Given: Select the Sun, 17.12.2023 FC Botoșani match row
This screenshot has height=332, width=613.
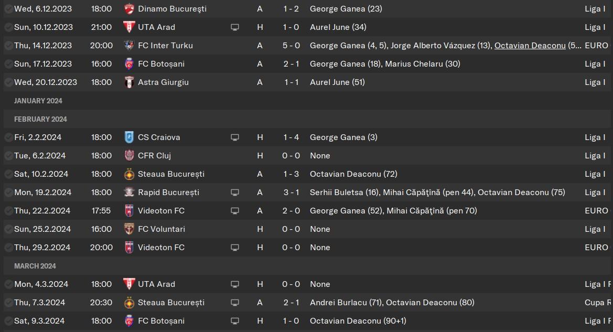Looking at the screenshot, I should [306, 64].
